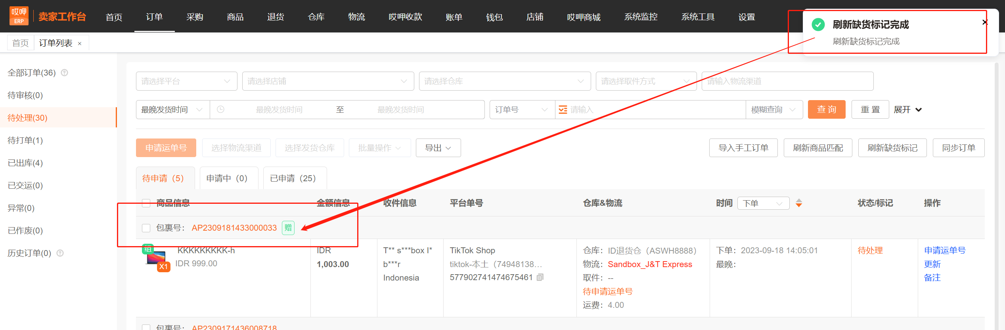Open the 系统监控 top menu
Viewport: 1005px width, 330px height.
[x=641, y=17]
